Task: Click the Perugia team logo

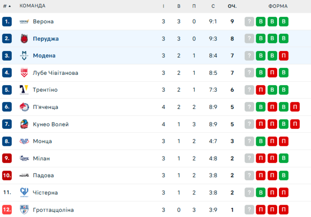Action: point(24,39)
